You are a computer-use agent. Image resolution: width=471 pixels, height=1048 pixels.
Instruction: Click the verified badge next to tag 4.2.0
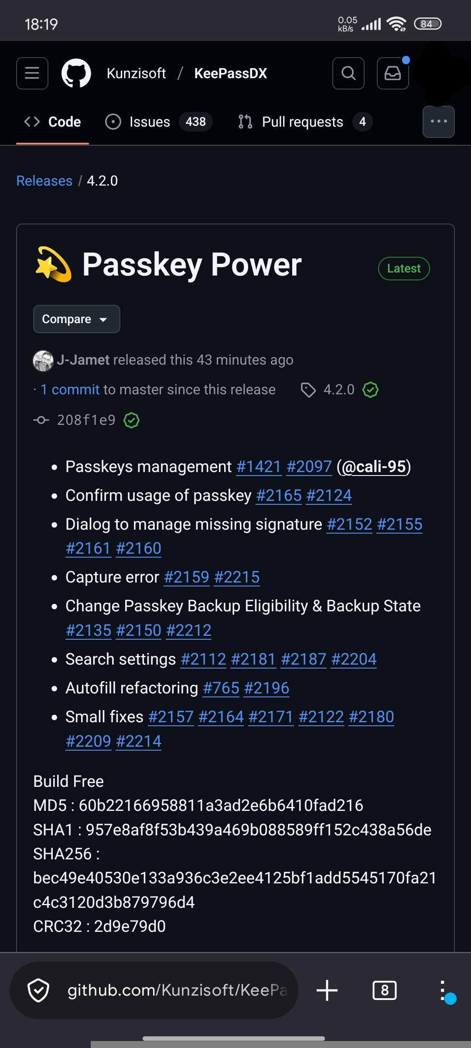370,390
